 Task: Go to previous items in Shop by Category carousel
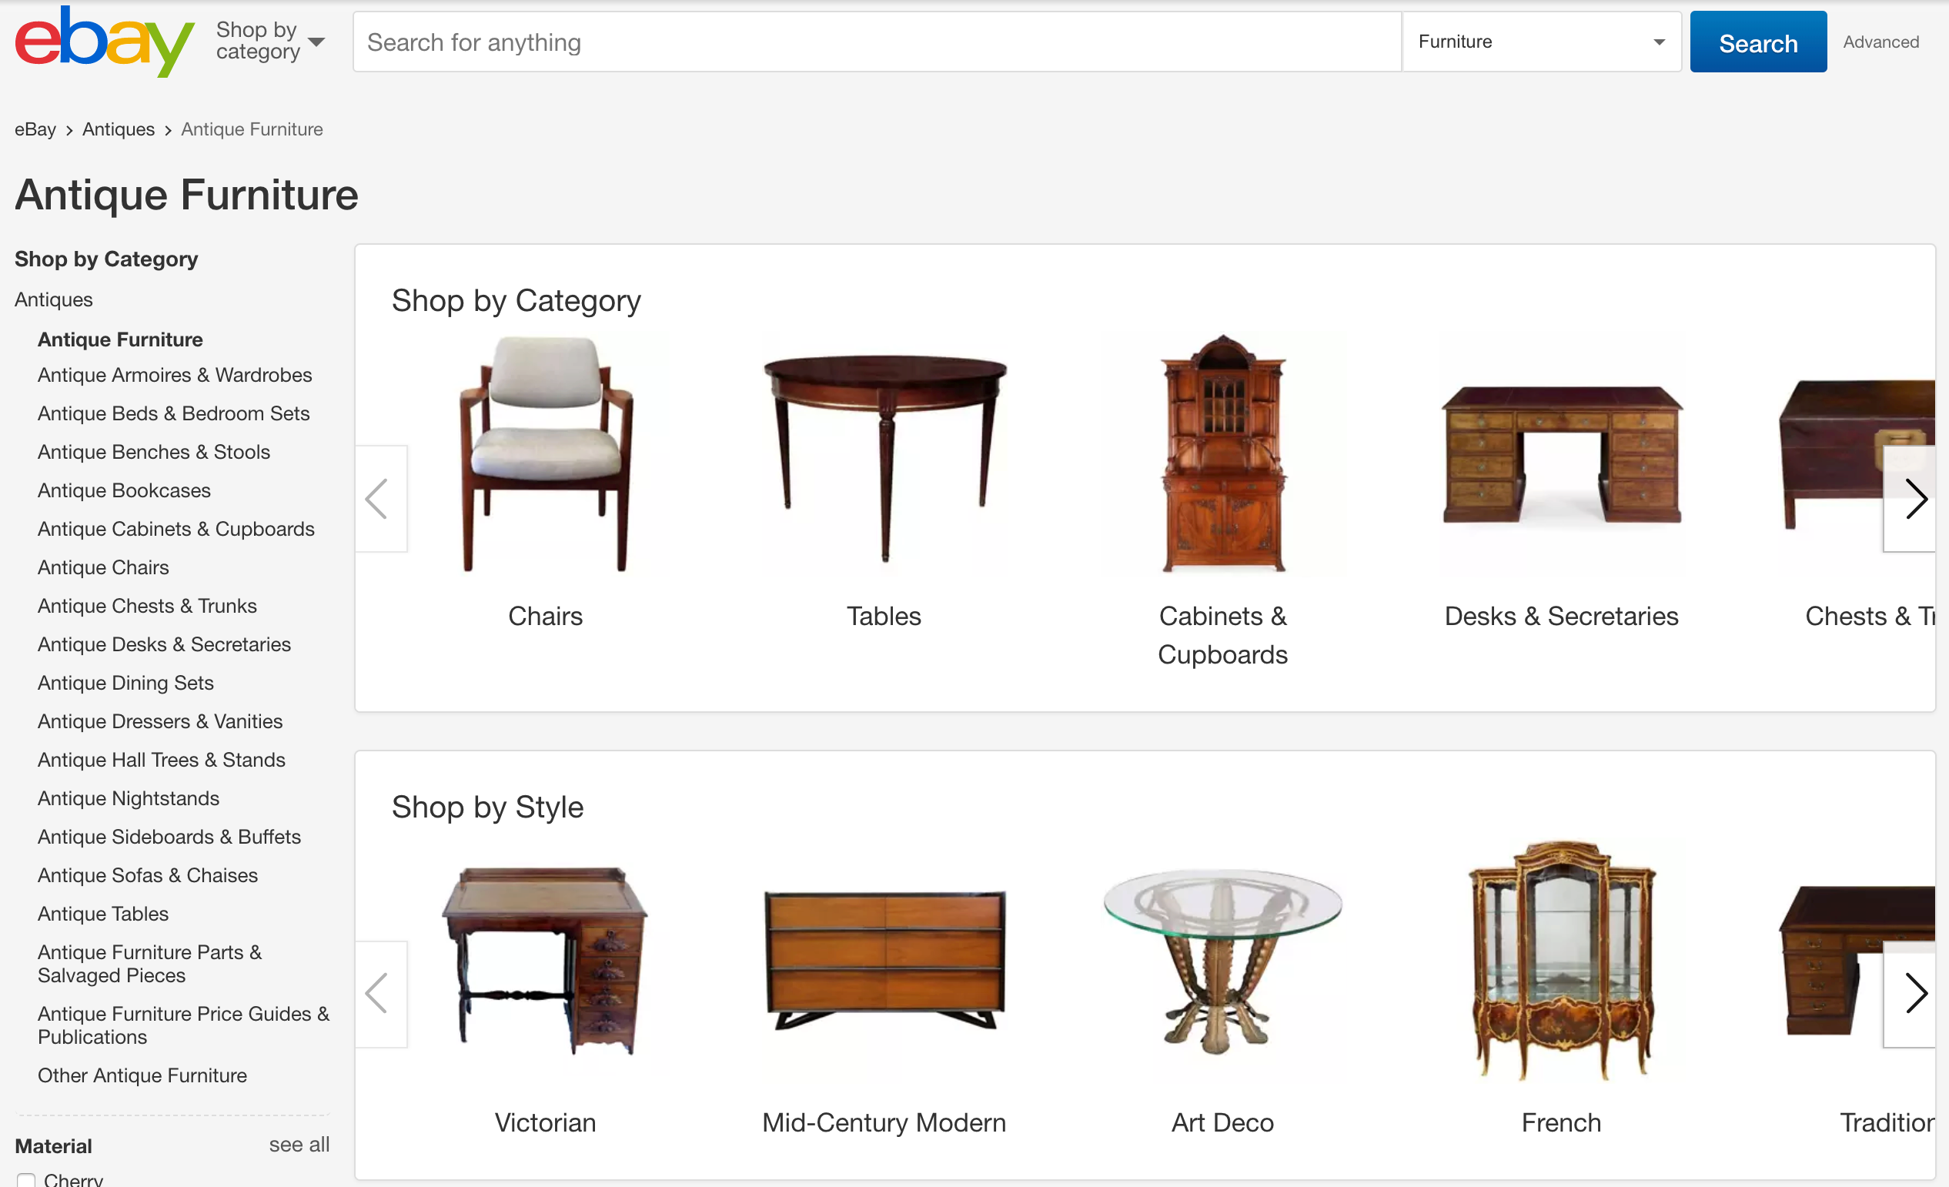click(380, 499)
